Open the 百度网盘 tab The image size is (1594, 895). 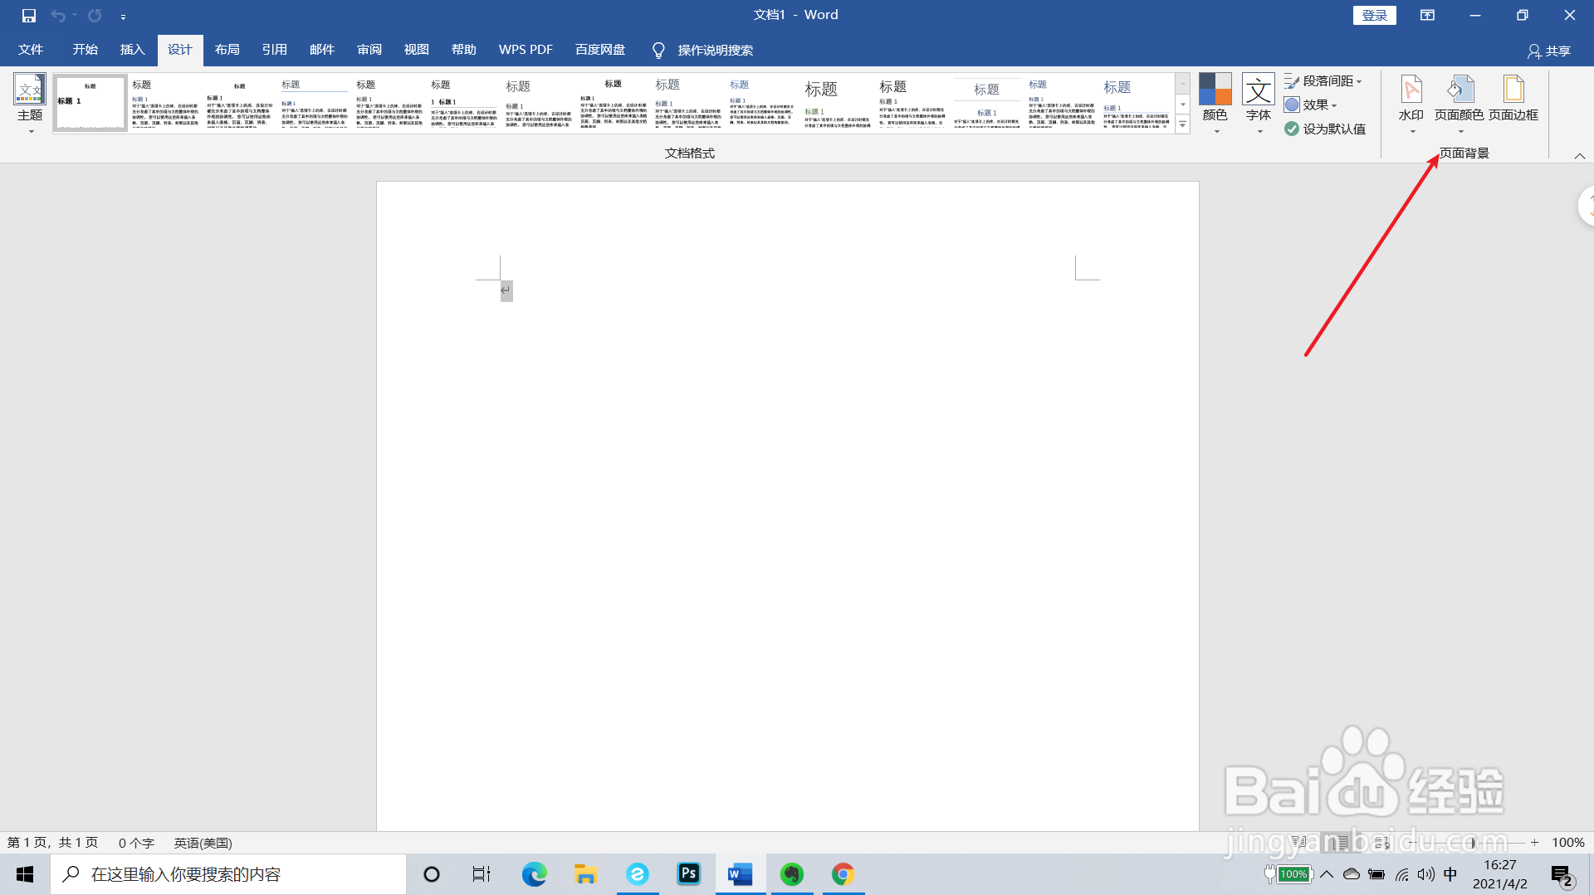pos(600,50)
